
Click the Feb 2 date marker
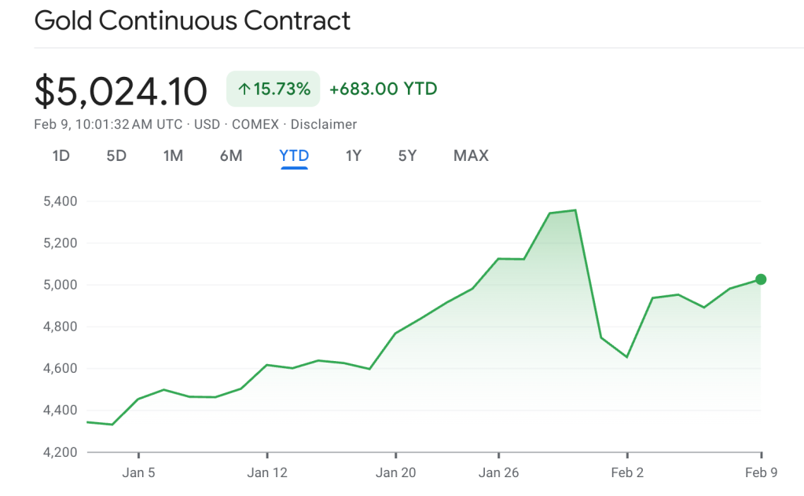(627, 472)
